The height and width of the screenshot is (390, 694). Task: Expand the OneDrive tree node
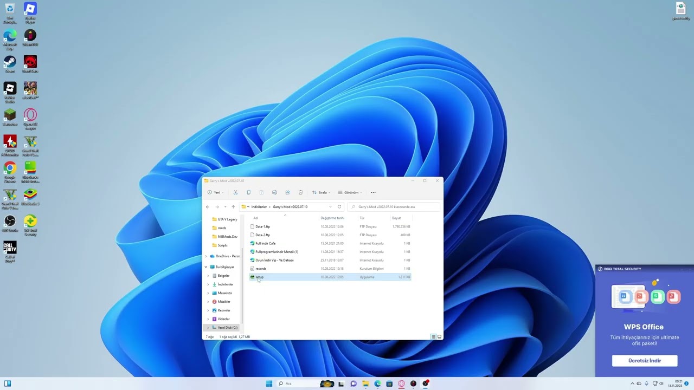tap(206, 256)
